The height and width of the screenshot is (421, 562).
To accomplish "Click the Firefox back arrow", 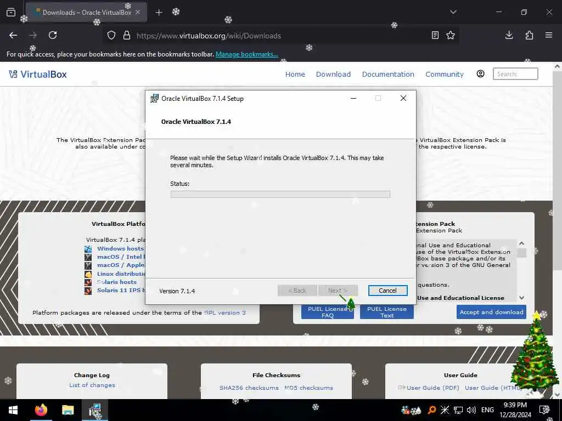I will 13,35.
